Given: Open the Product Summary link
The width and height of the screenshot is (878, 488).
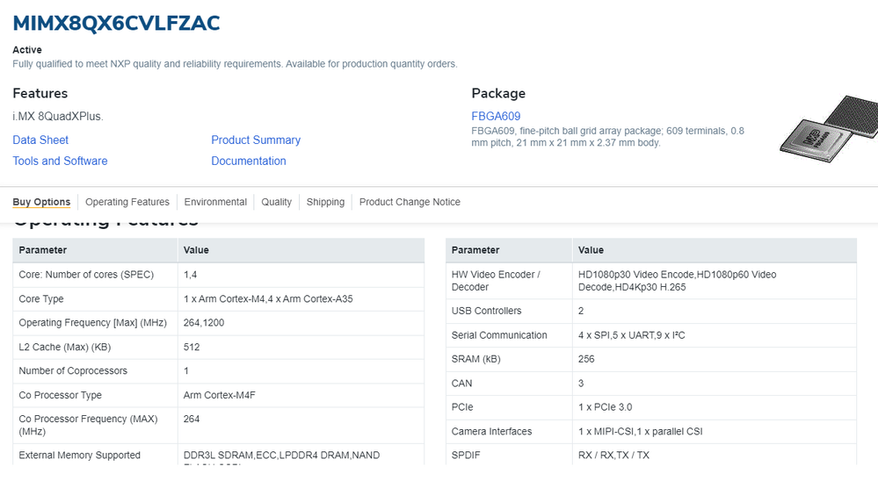Looking at the screenshot, I should pyautogui.click(x=256, y=140).
